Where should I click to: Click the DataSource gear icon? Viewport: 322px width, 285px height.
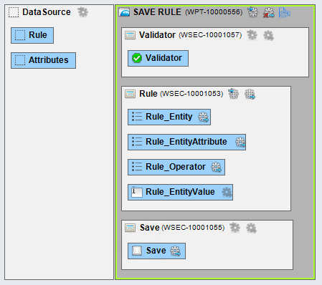point(82,12)
